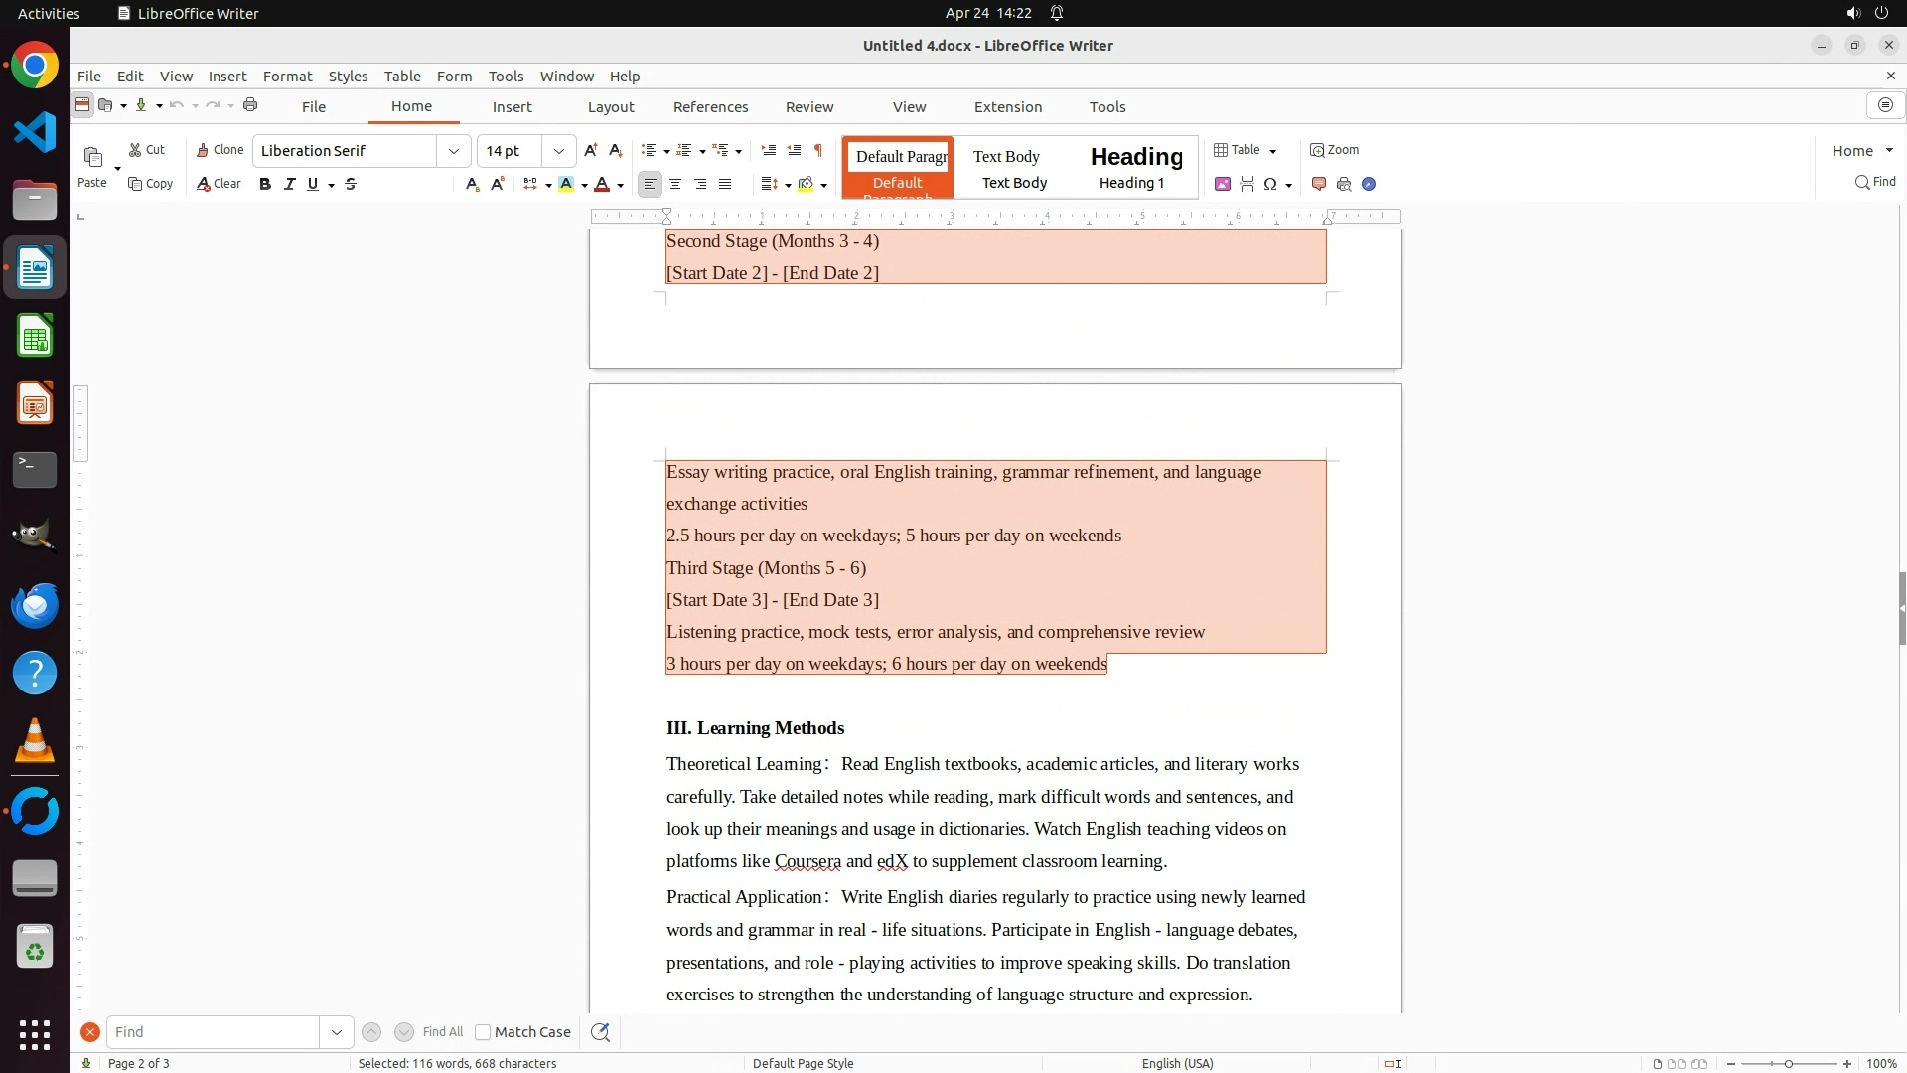Click the Find All button
This screenshot has height=1073, width=1907.
[x=442, y=1032]
